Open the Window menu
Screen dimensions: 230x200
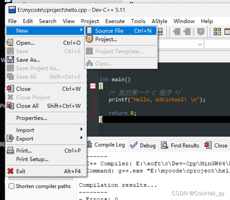click(184, 21)
